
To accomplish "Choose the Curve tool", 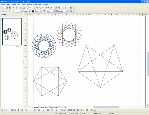I will [22, 110].
